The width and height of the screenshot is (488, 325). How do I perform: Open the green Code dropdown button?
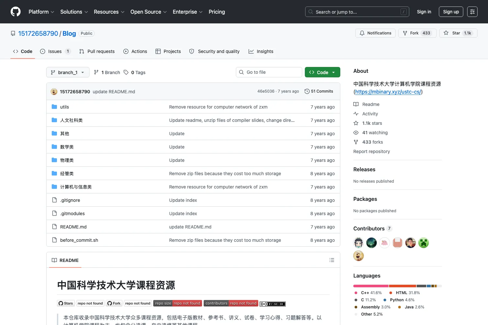(x=322, y=72)
